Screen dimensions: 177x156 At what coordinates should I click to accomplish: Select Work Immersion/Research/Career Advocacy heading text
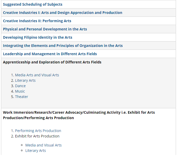[79, 115]
